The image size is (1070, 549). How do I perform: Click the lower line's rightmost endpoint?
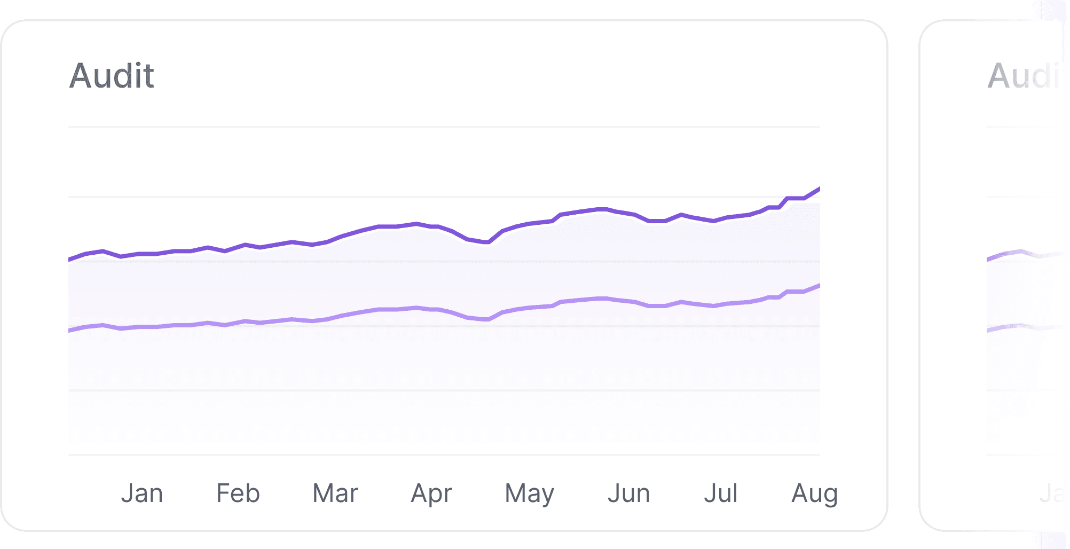pos(819,286)
